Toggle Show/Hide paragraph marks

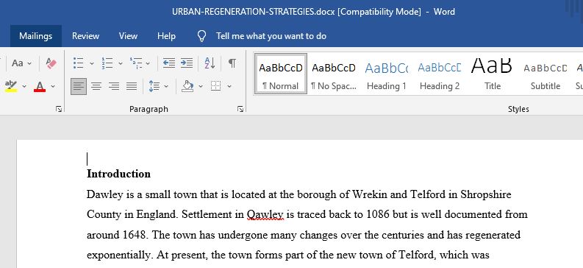pyautogui.click(x=232, y=63)
